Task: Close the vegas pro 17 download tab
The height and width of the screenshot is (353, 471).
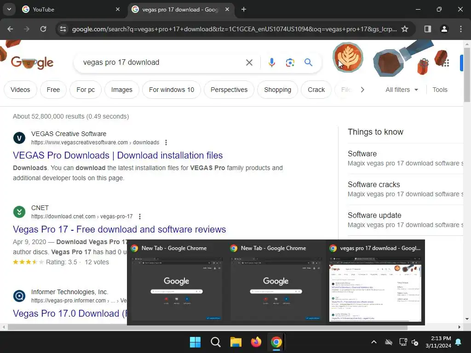Action: click(x=227, y=9)
